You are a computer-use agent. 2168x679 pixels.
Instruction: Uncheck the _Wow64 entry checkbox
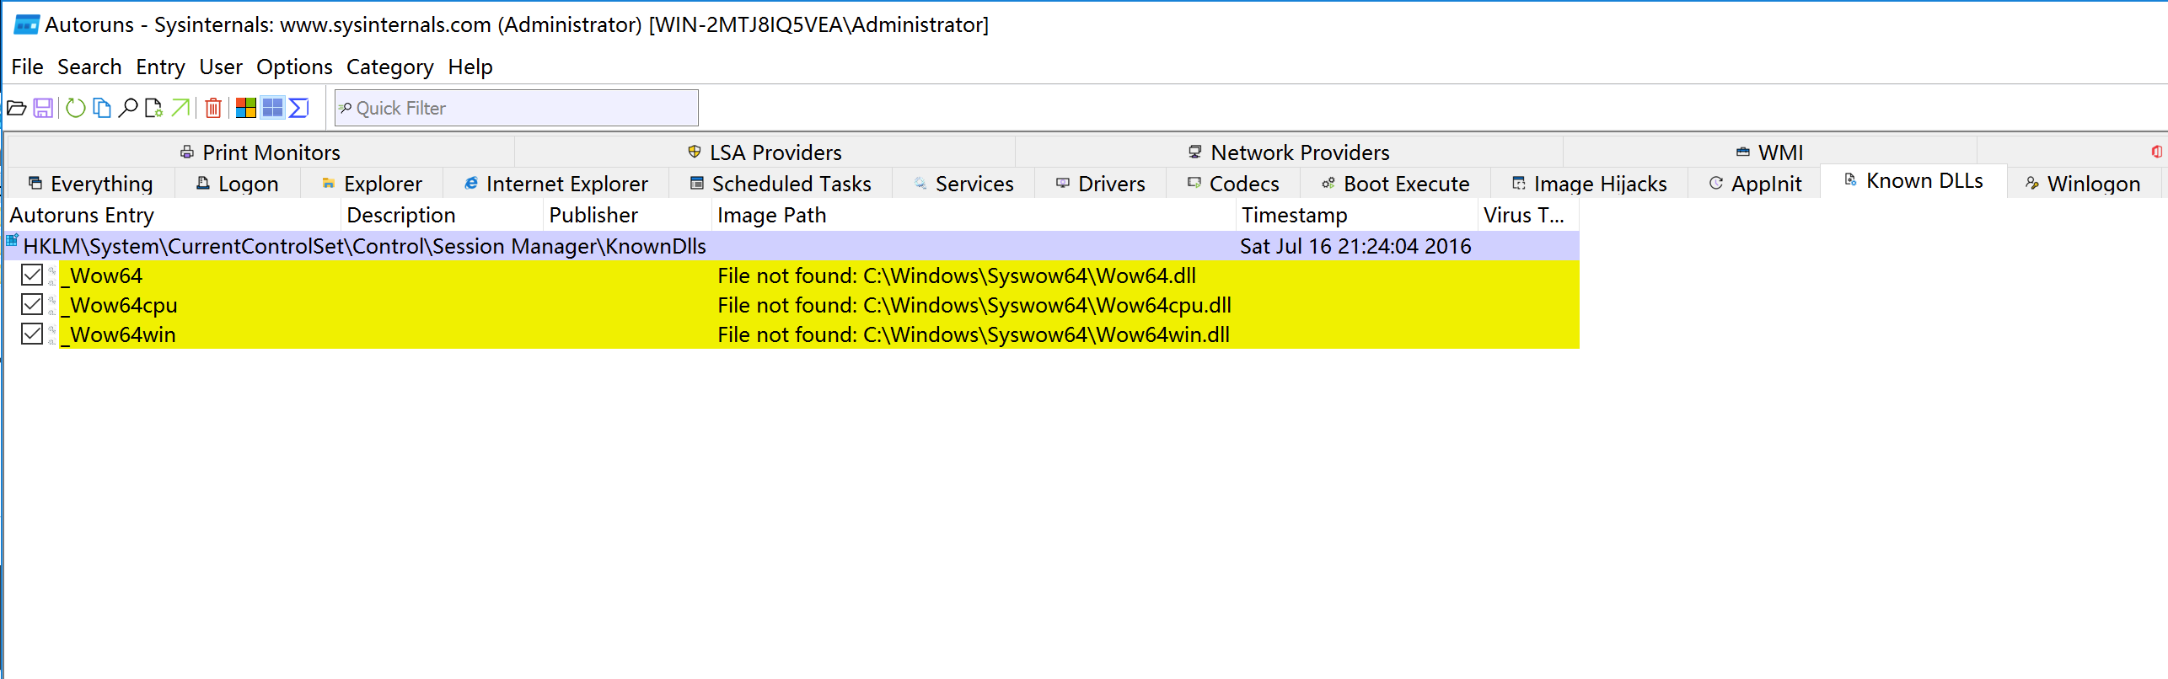pos(32,275)
